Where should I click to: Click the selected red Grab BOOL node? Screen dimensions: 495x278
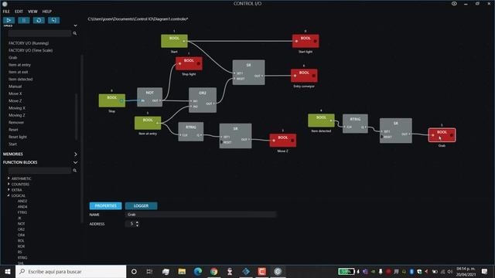(x=442, y=135)
